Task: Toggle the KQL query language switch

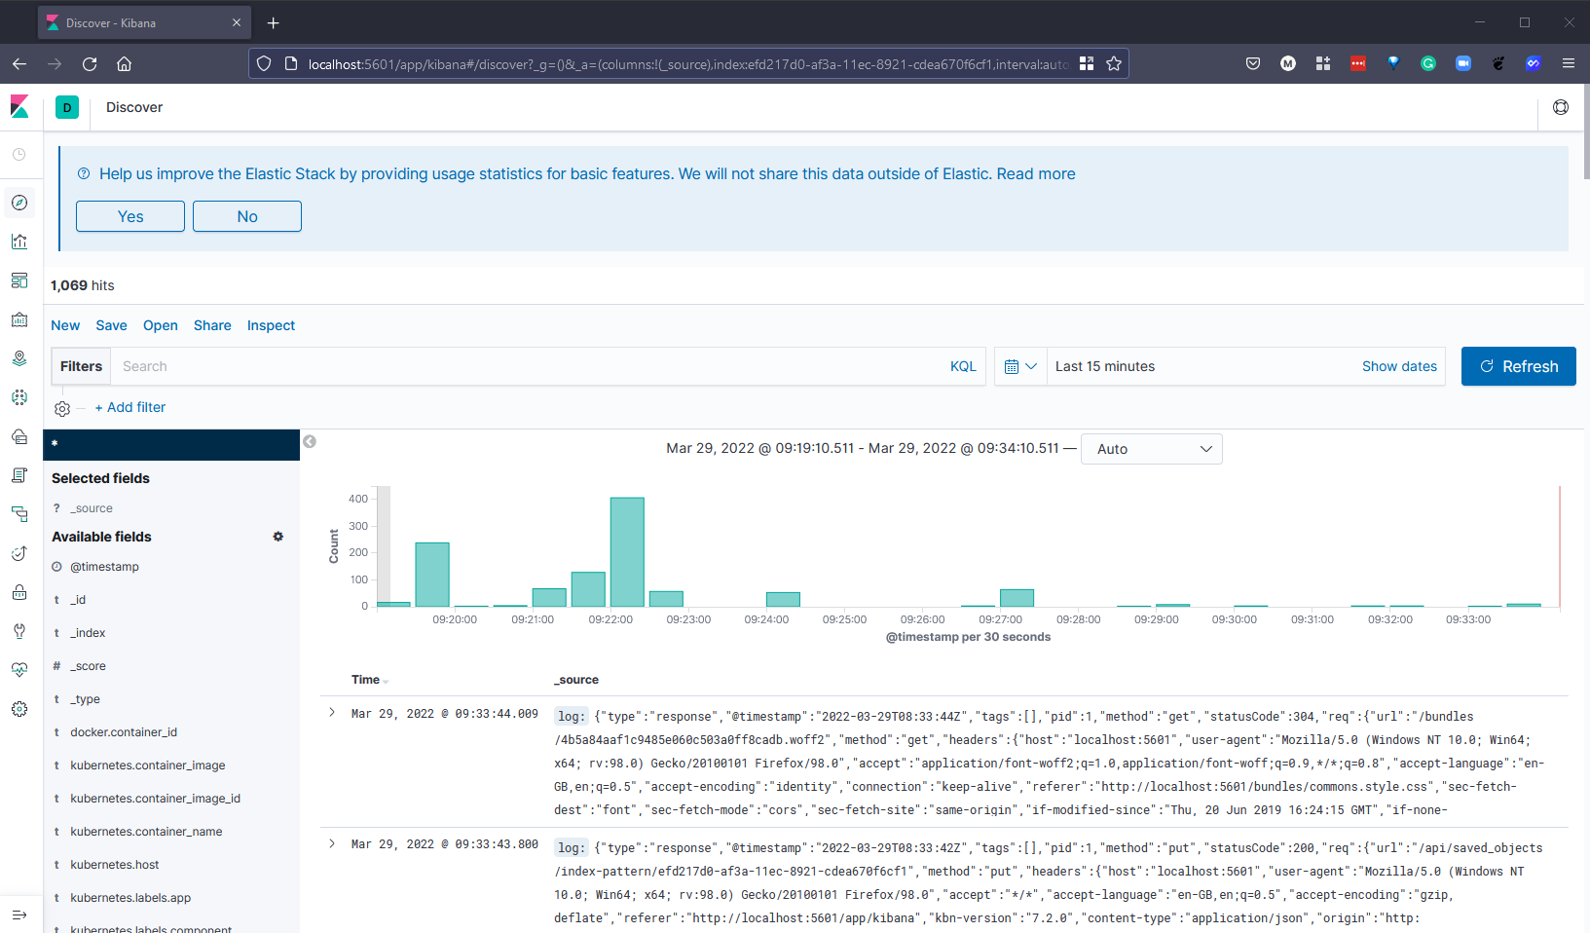Action: pyautogui.click(x=962, y=366)
